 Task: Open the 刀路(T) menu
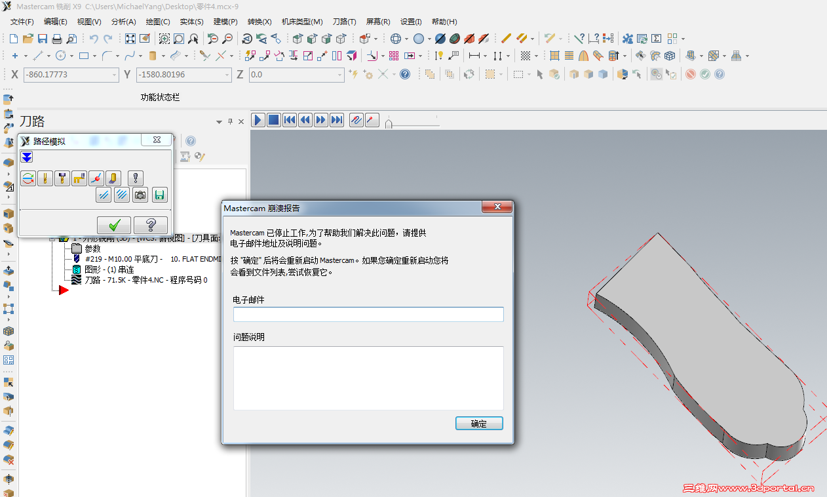pos(345,22)
